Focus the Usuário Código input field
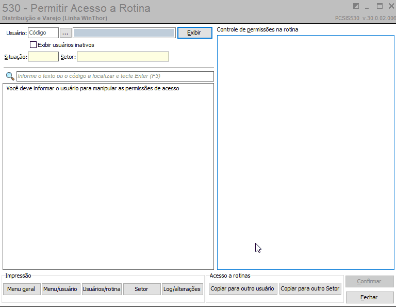The height and width of the screenshot is (307, 396). click(x=43, y=33)
